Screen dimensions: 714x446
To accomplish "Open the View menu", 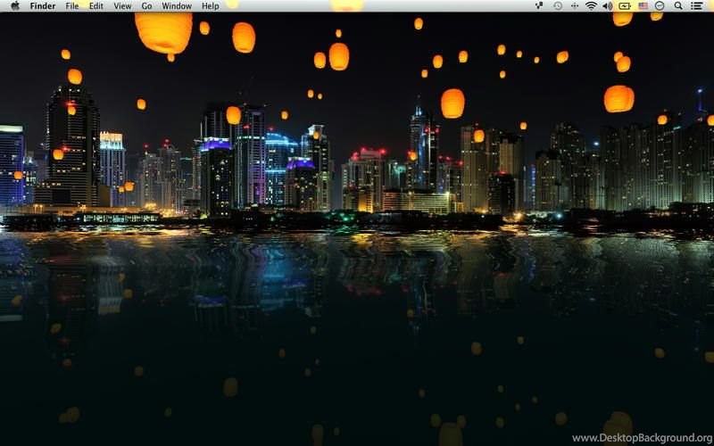I will tap(122, 5).
